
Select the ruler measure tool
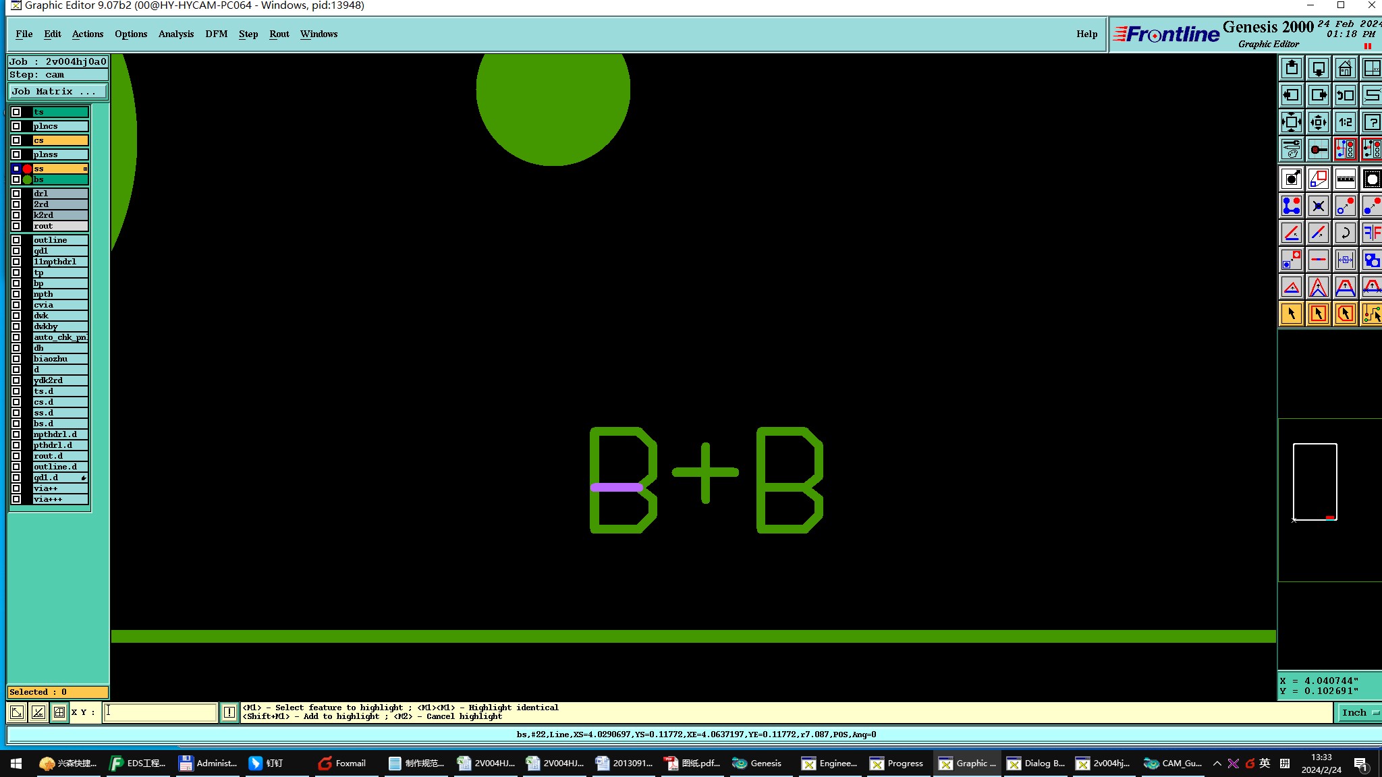1345,179
